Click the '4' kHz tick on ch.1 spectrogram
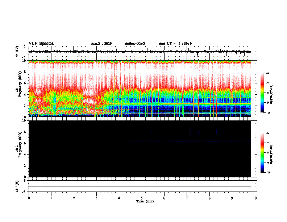This screenshot has height=222, width=287. point(25,95)
